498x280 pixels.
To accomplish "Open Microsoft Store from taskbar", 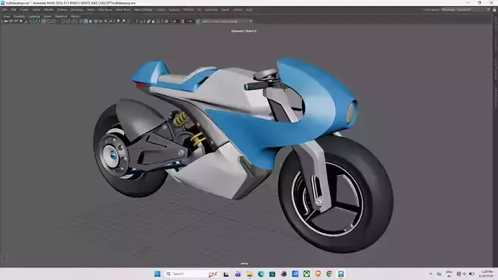I will (x=272, y=274).
